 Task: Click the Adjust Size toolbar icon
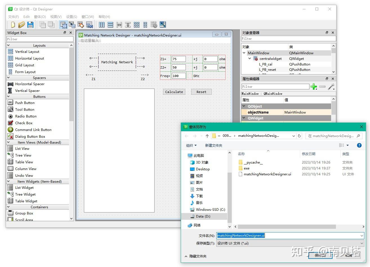point(163,25)
